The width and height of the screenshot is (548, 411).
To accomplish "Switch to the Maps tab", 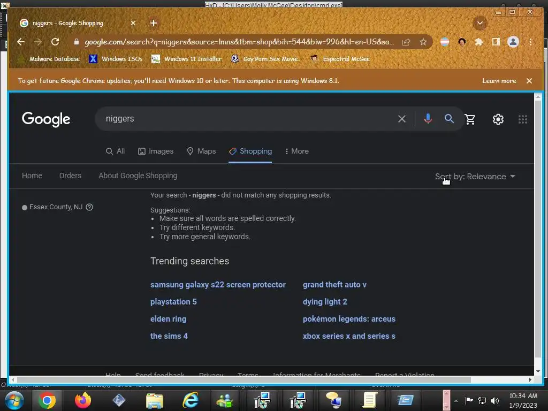I will pos(201,151).
